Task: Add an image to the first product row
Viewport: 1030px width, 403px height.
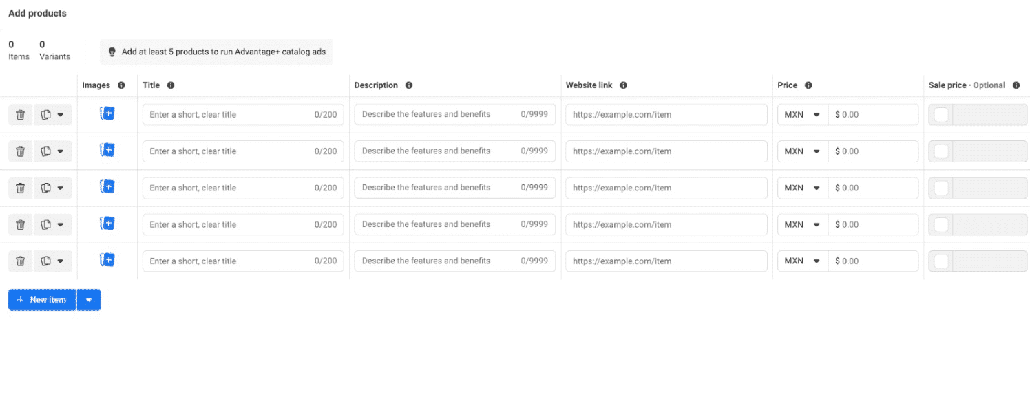Action: click(x=107, y=113)
